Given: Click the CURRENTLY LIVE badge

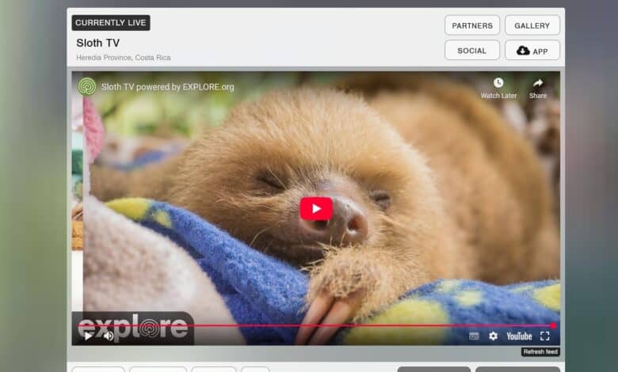Looking at the screenshot, I should [111, 22].
